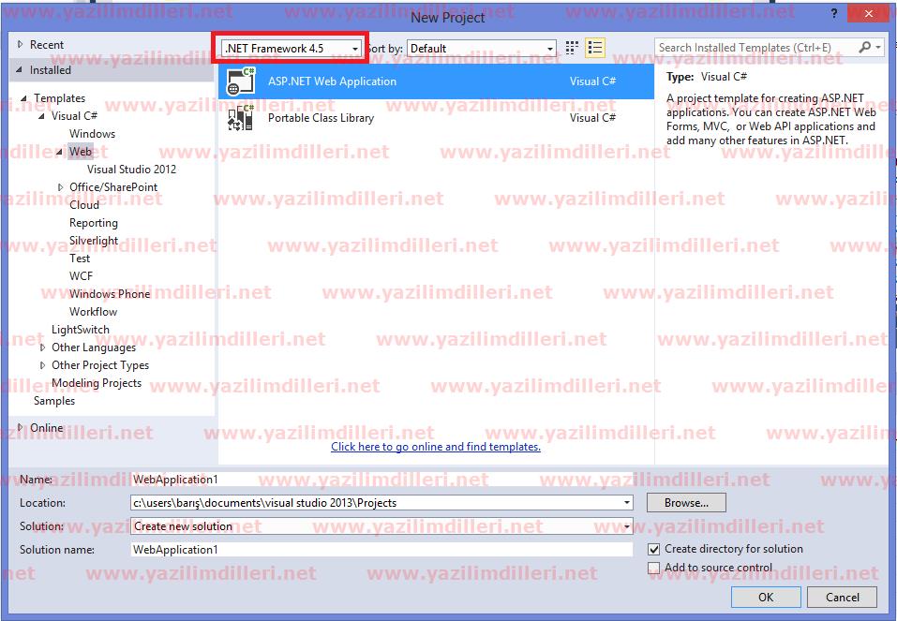Image resolution: width=897 pixels, height=621 pixels.
Task: Click the search magnifier icon
Action: 864,48
